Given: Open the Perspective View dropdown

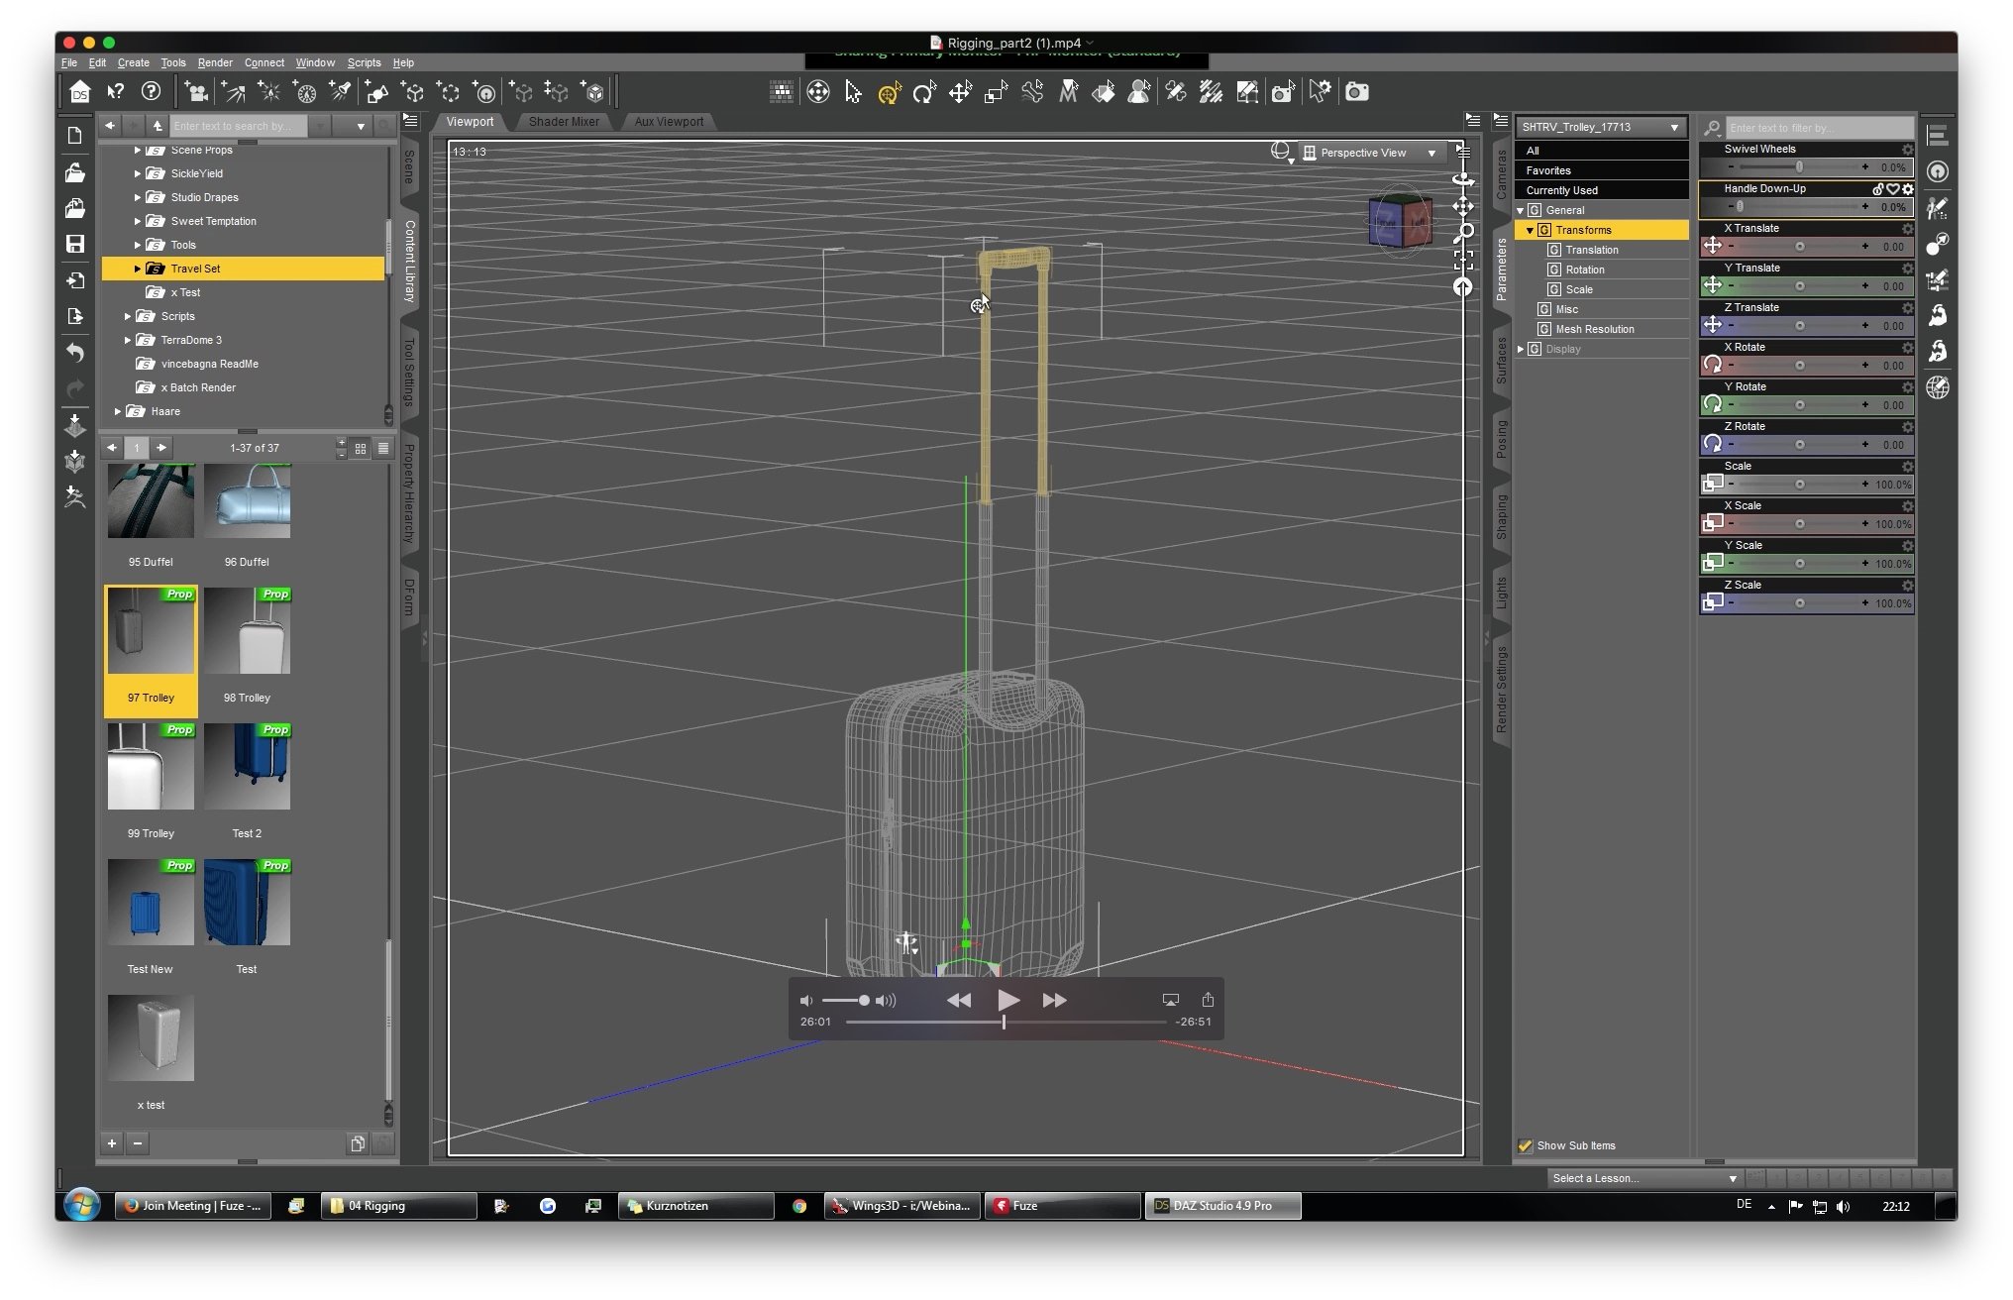Looking at the screenshot, I should point(1371,153).
